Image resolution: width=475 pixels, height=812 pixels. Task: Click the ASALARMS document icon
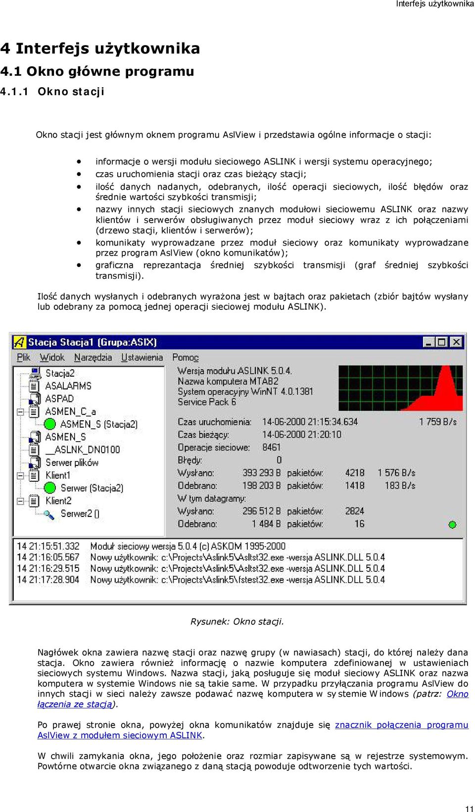coord(35,386)
